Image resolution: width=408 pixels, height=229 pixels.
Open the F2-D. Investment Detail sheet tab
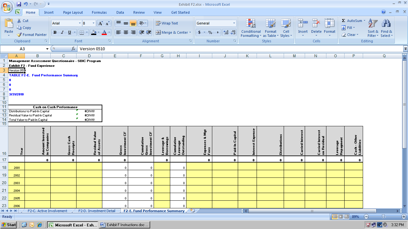coord(97,211)
